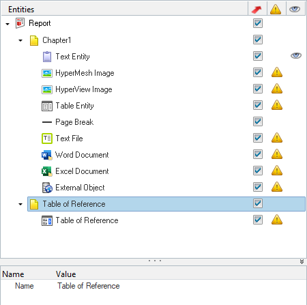Toggle the eye icon for Text Entity
This screenshot has width=307, height=305.
[x=296, y=55]
